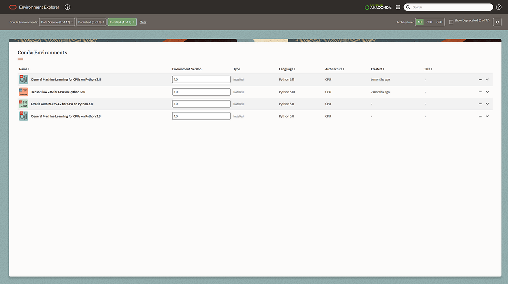The image size is (508, 284).
Task: Open more options for General Machine Learning Python 3.11
Action: pos(480,79)
